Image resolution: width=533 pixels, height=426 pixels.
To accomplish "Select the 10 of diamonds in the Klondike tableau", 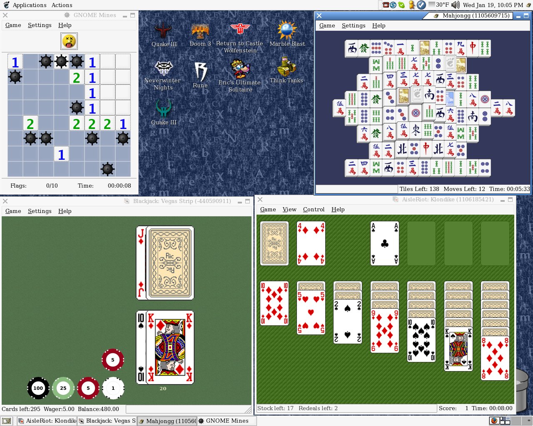I will (x=274, y=303).
